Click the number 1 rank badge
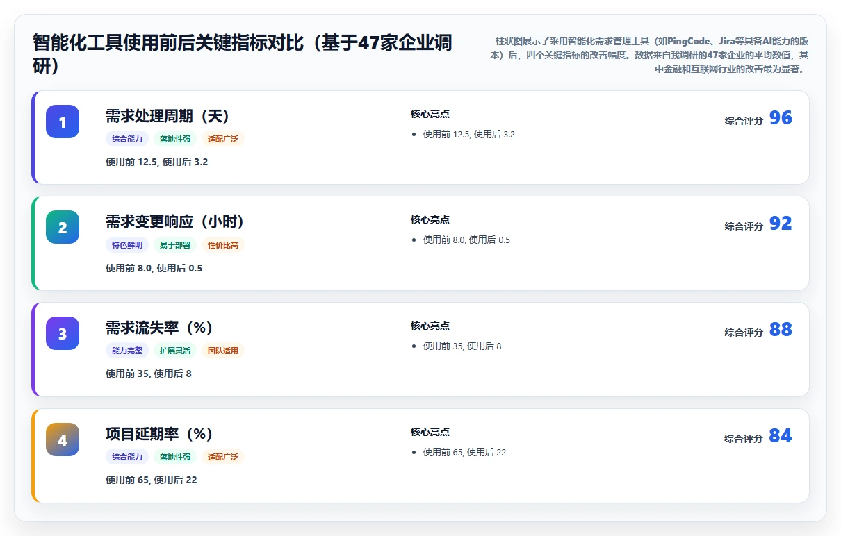The image size is (841, 536). 63,122
